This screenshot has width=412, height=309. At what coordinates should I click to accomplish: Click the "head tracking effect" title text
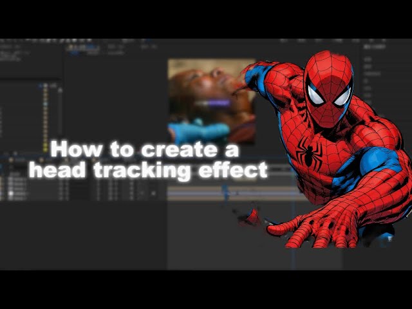tap(148, 170)
